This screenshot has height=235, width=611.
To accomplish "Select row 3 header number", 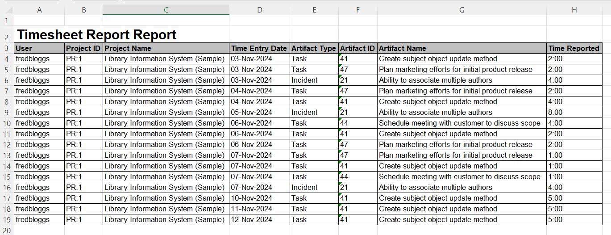I will [x=7, y=48].
